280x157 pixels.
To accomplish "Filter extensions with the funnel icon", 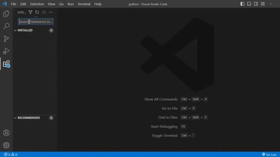I will pyautogui.click(x=30, y=12).
